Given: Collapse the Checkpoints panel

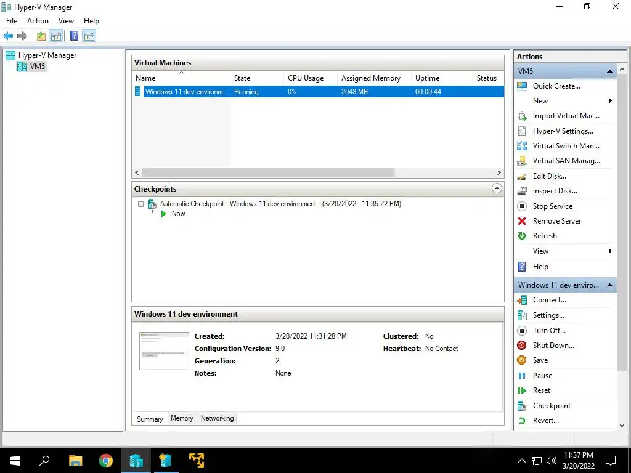Looking at the screenshot, I should 497,188.
